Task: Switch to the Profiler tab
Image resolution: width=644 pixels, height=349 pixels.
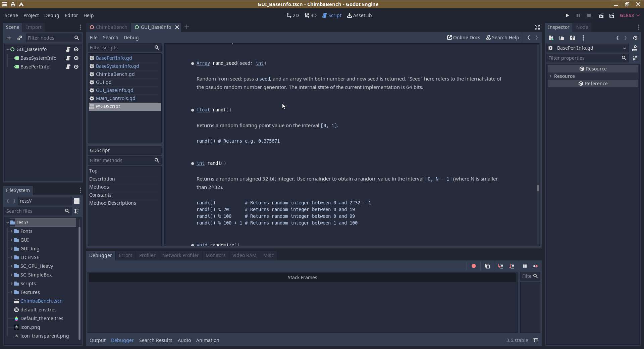Action: [x=147, y=255]
